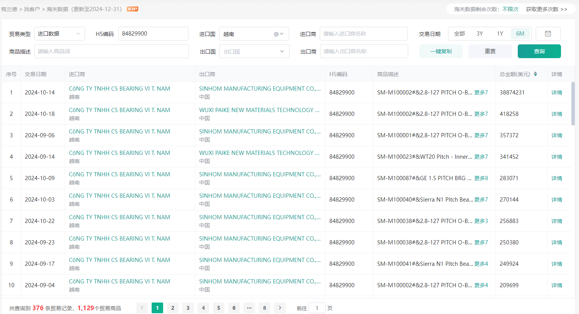The width and height of the screenshot is (579, 314).
Task: Open the calendar date picker icon
Action: [x=548, y=34]
